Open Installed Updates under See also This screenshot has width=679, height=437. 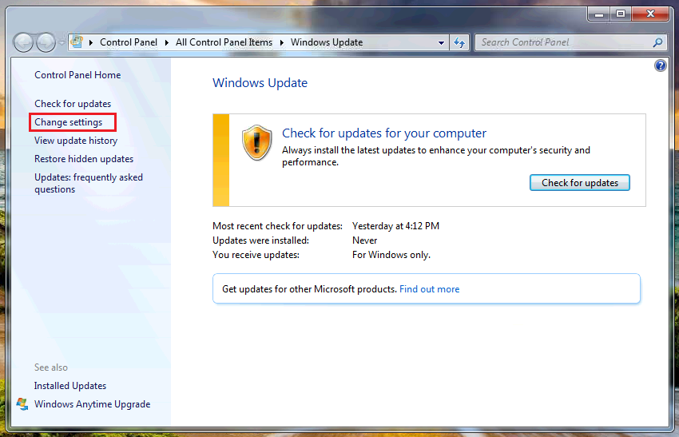[x=70, y=385]
